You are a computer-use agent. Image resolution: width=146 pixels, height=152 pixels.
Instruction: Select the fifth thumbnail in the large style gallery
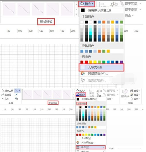coord(67,9)
